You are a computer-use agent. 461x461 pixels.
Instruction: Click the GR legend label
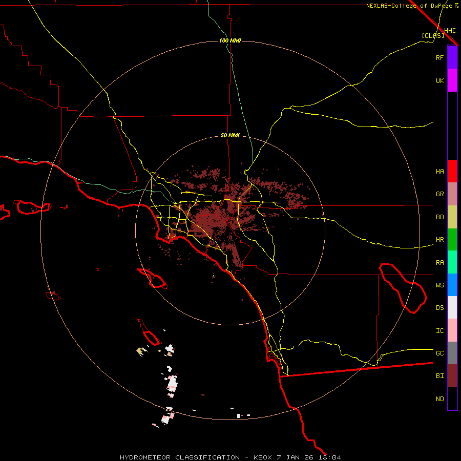point(439,194)
